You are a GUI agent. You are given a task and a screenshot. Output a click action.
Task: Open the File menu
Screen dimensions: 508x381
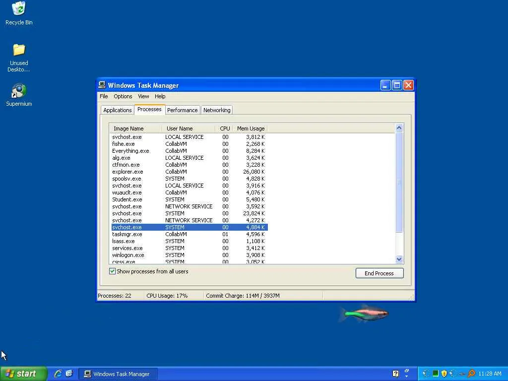[x=104, y=96]
